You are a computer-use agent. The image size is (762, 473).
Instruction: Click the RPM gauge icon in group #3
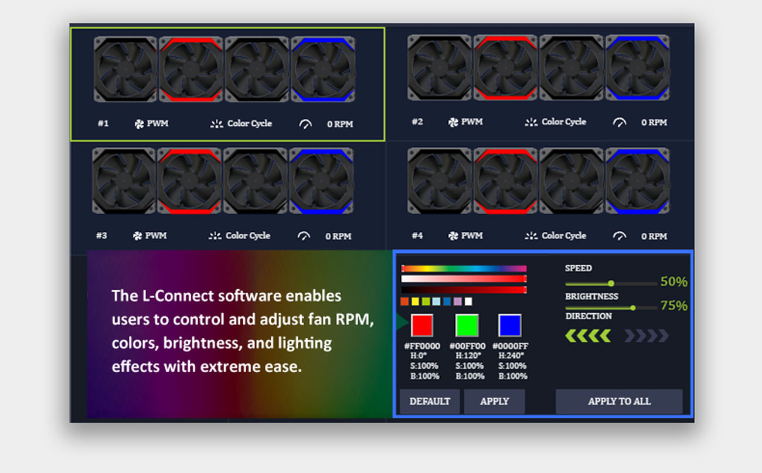(x=304, y=236)
